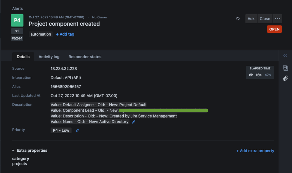The image size is (292, 173).
Task: Close the alert using Close button
Action: (265, 19)
